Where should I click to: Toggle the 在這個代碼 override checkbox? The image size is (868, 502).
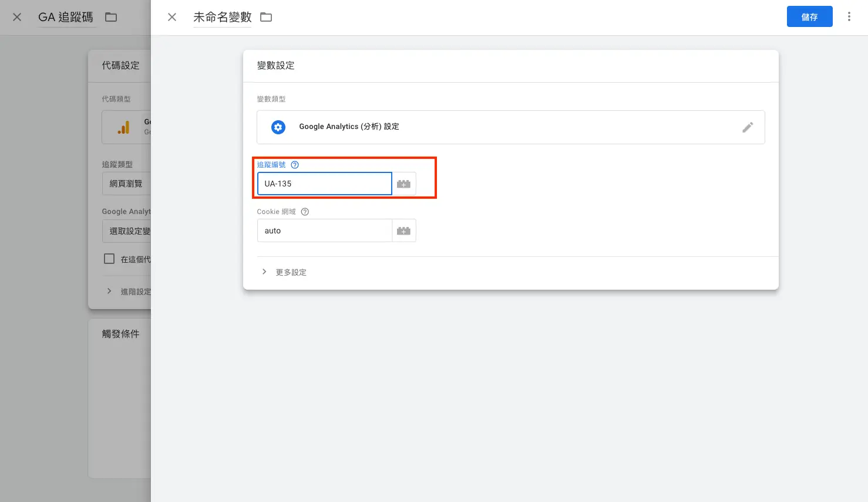click(x=109, y=259)
